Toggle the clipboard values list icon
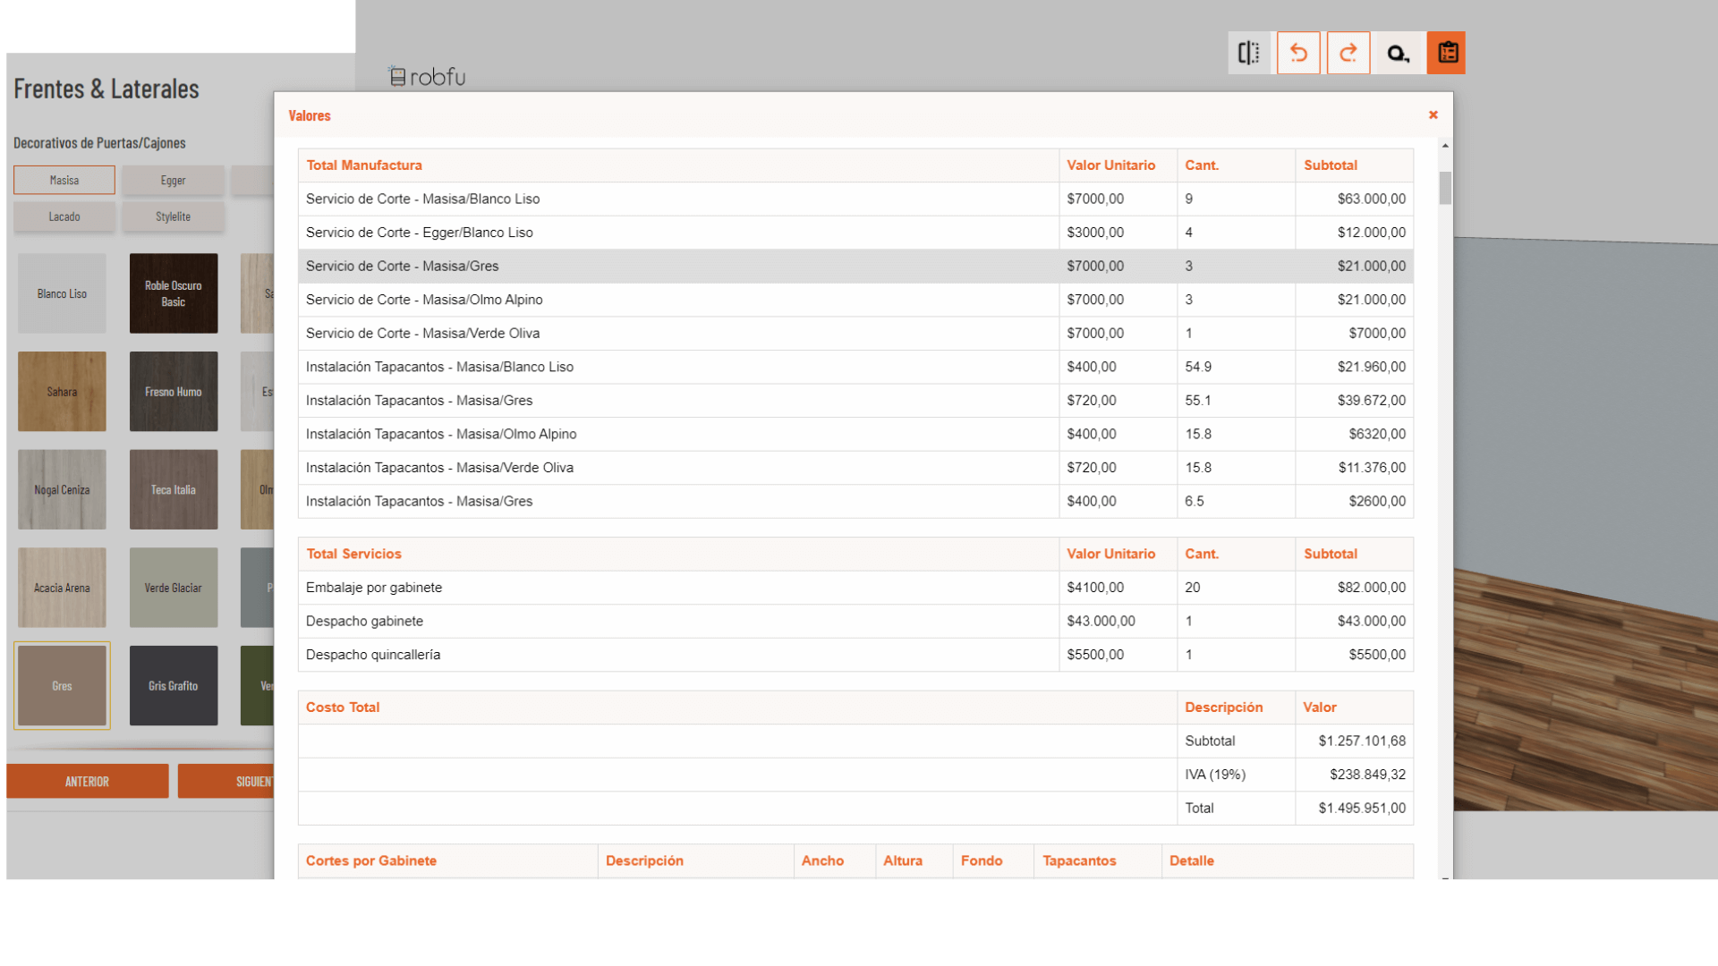This screenshot has height=966, width=1718. tap(1447, 54)
